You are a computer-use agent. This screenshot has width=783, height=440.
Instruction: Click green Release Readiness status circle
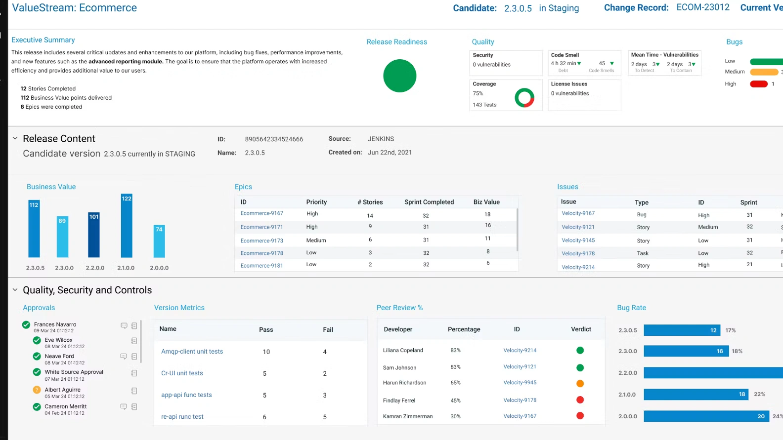[399, 76]
